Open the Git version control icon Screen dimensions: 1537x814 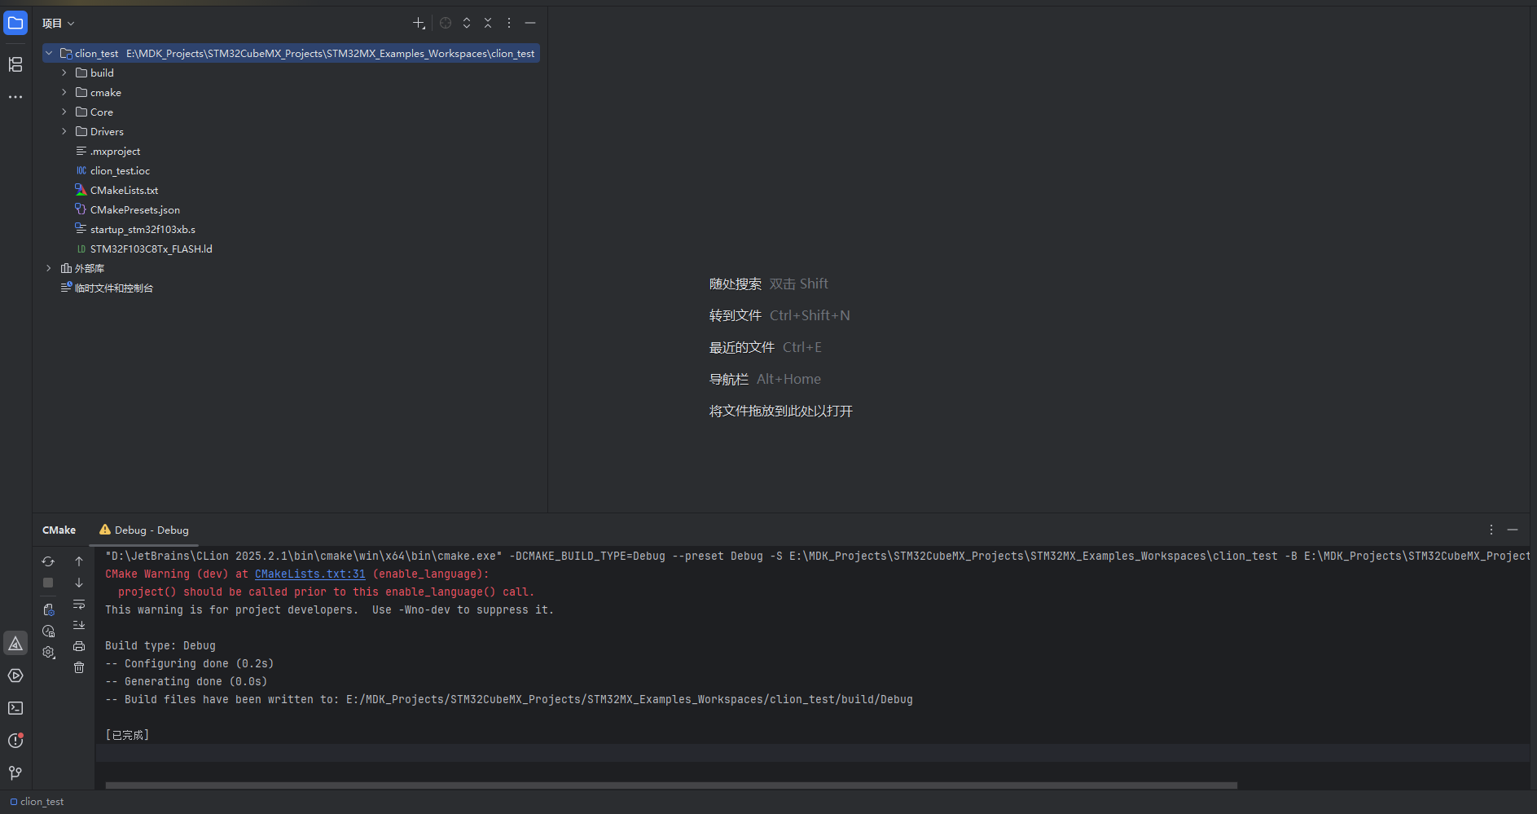[15, 772]
